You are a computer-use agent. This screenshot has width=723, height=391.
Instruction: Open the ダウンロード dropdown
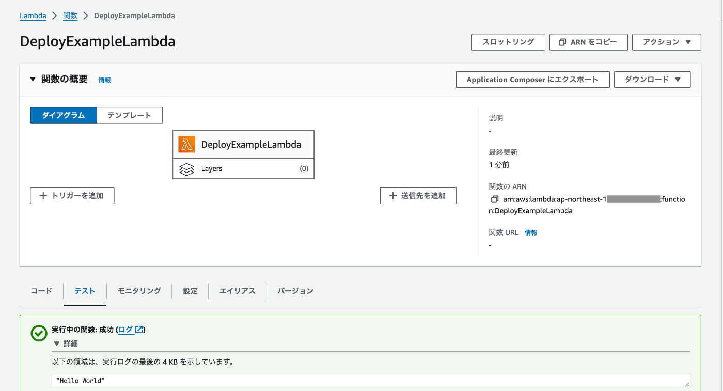[x=652, y=80]
